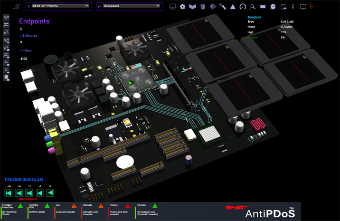Click the grid dots menu icon
The width and height of the screenshot is (340, 221).
pyautogui.click(x=17, y=7)
